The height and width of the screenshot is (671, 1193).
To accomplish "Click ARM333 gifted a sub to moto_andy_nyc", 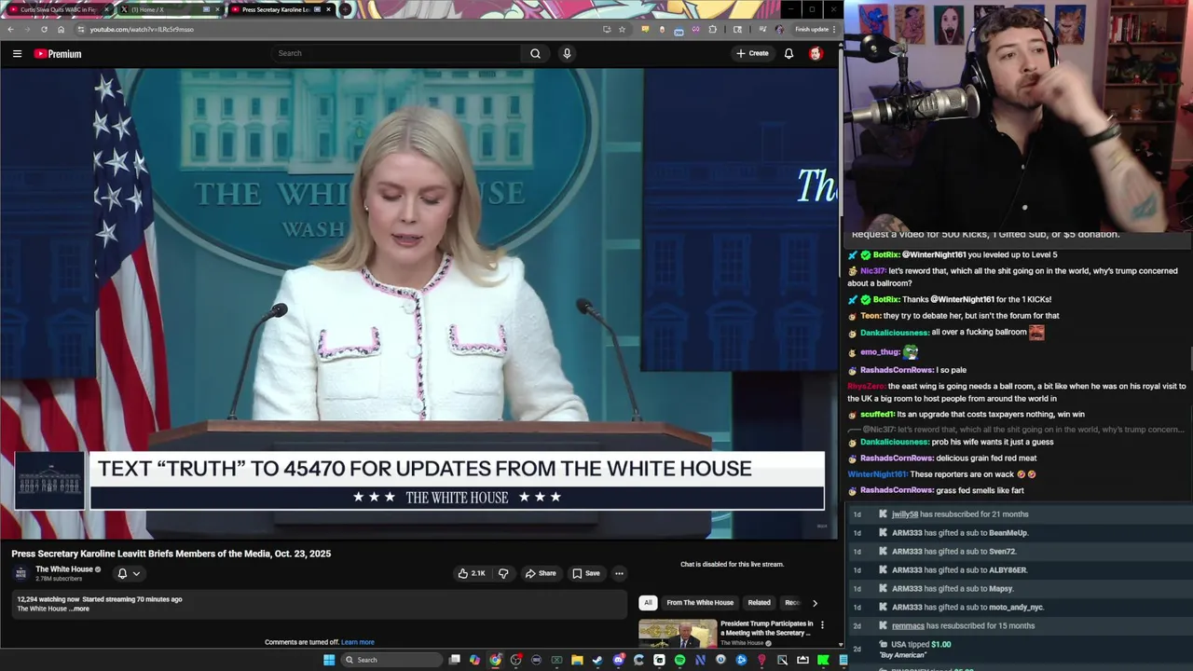I will pos(967,608).
